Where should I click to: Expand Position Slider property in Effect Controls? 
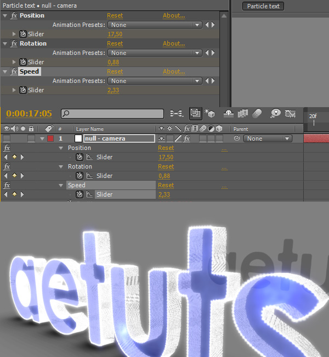(x=14, y=34)
